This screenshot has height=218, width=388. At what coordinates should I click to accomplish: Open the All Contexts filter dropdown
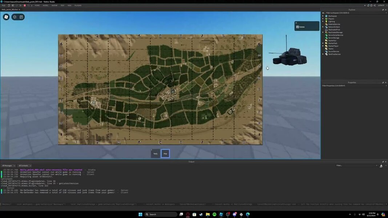(x=25, y=166)
